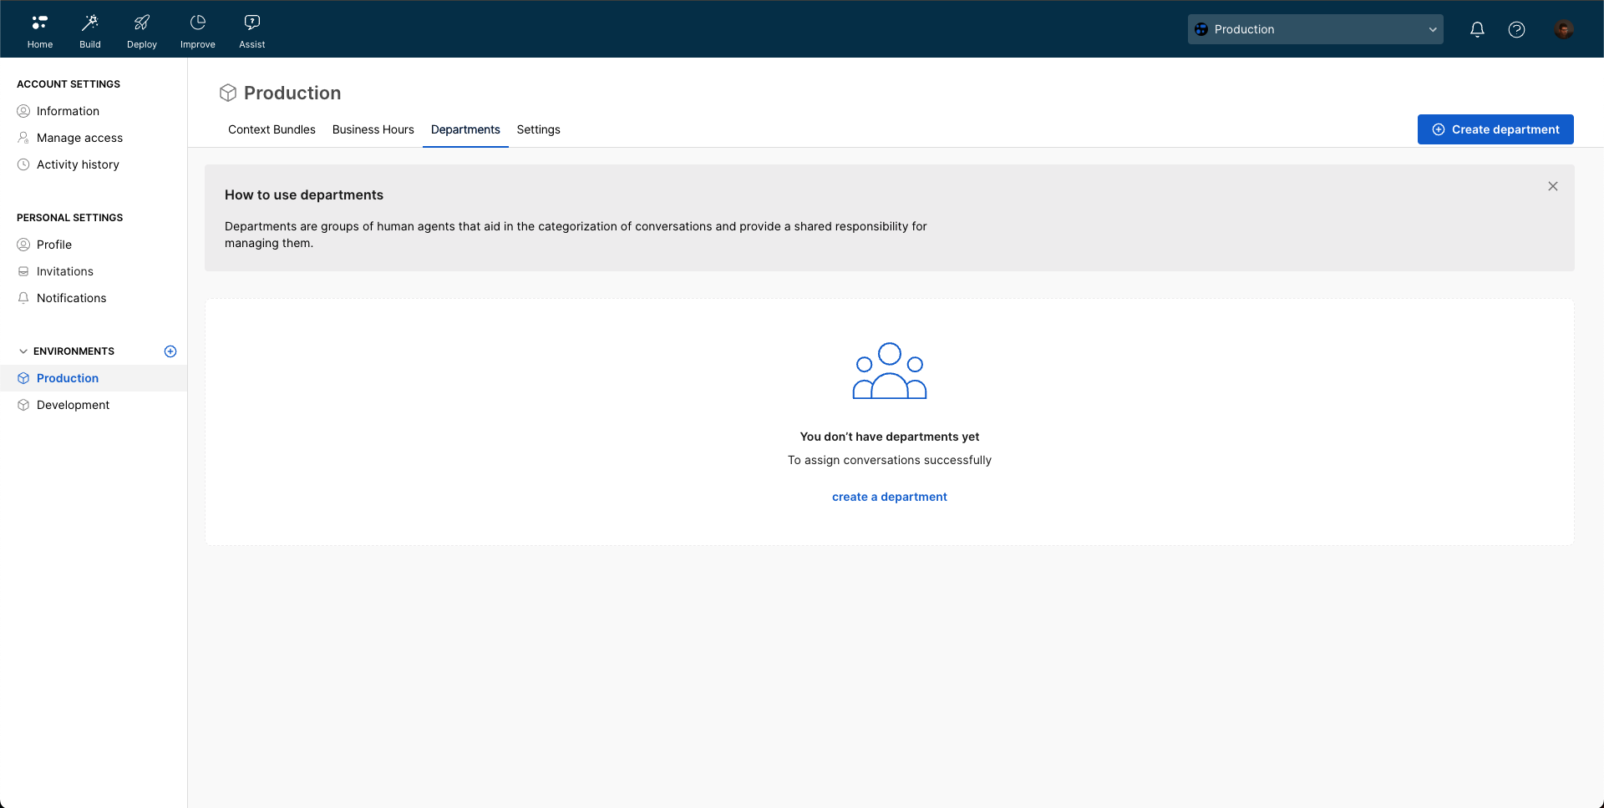
Task: Switch to the Context Bundles tab
Action: tap(272, 129)
